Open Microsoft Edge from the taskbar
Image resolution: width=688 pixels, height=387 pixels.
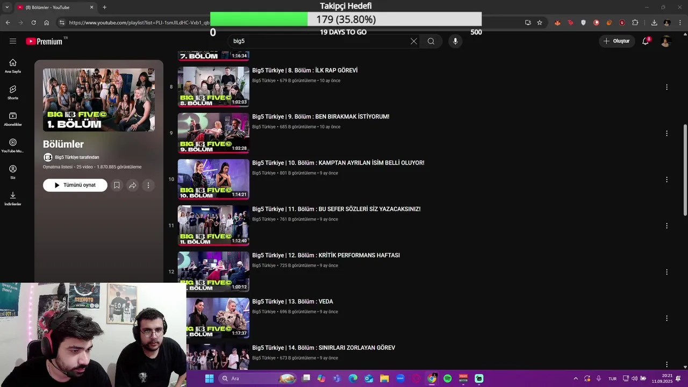click(353, 378)
